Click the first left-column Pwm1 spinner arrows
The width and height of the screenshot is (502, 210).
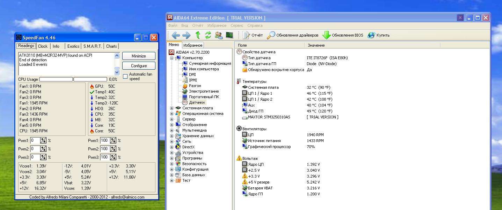click(x=43, y=140)
